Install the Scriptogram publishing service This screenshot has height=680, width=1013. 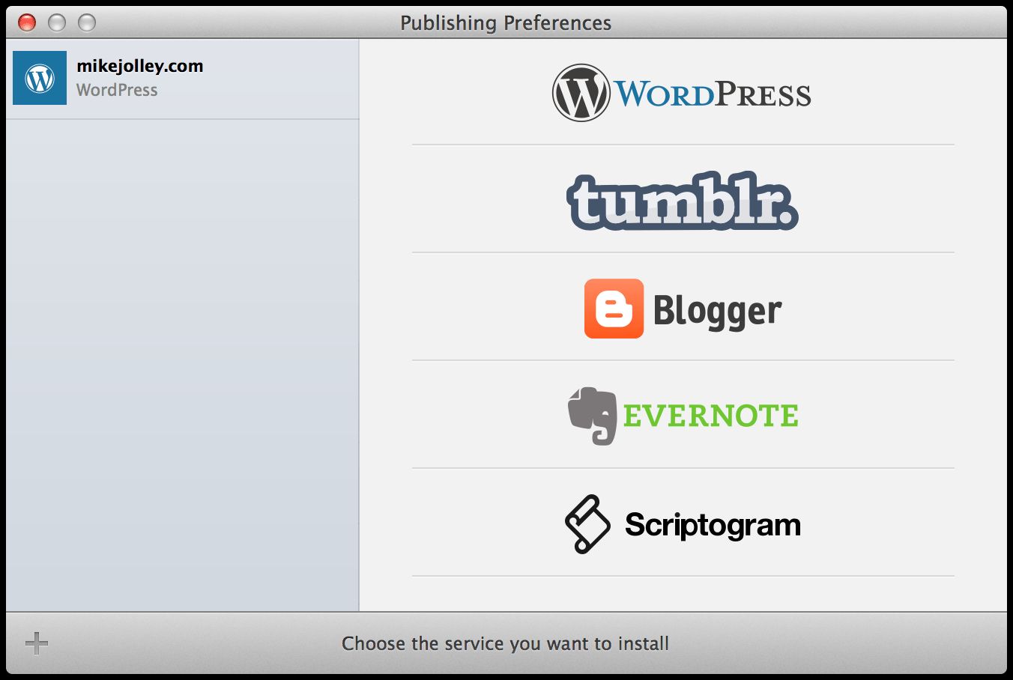[x=682, y=523]
